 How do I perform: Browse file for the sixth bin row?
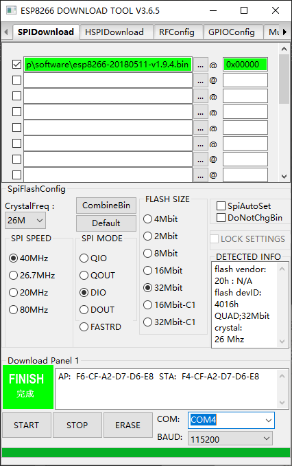[x=200, y=144]
